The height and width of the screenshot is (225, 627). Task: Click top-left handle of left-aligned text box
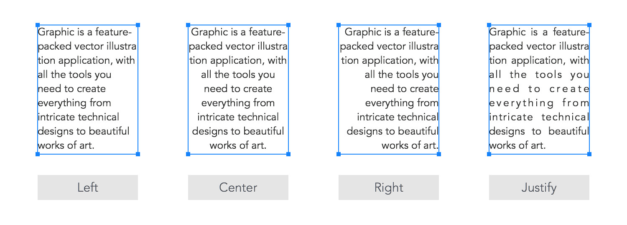[x=38, y=25]
